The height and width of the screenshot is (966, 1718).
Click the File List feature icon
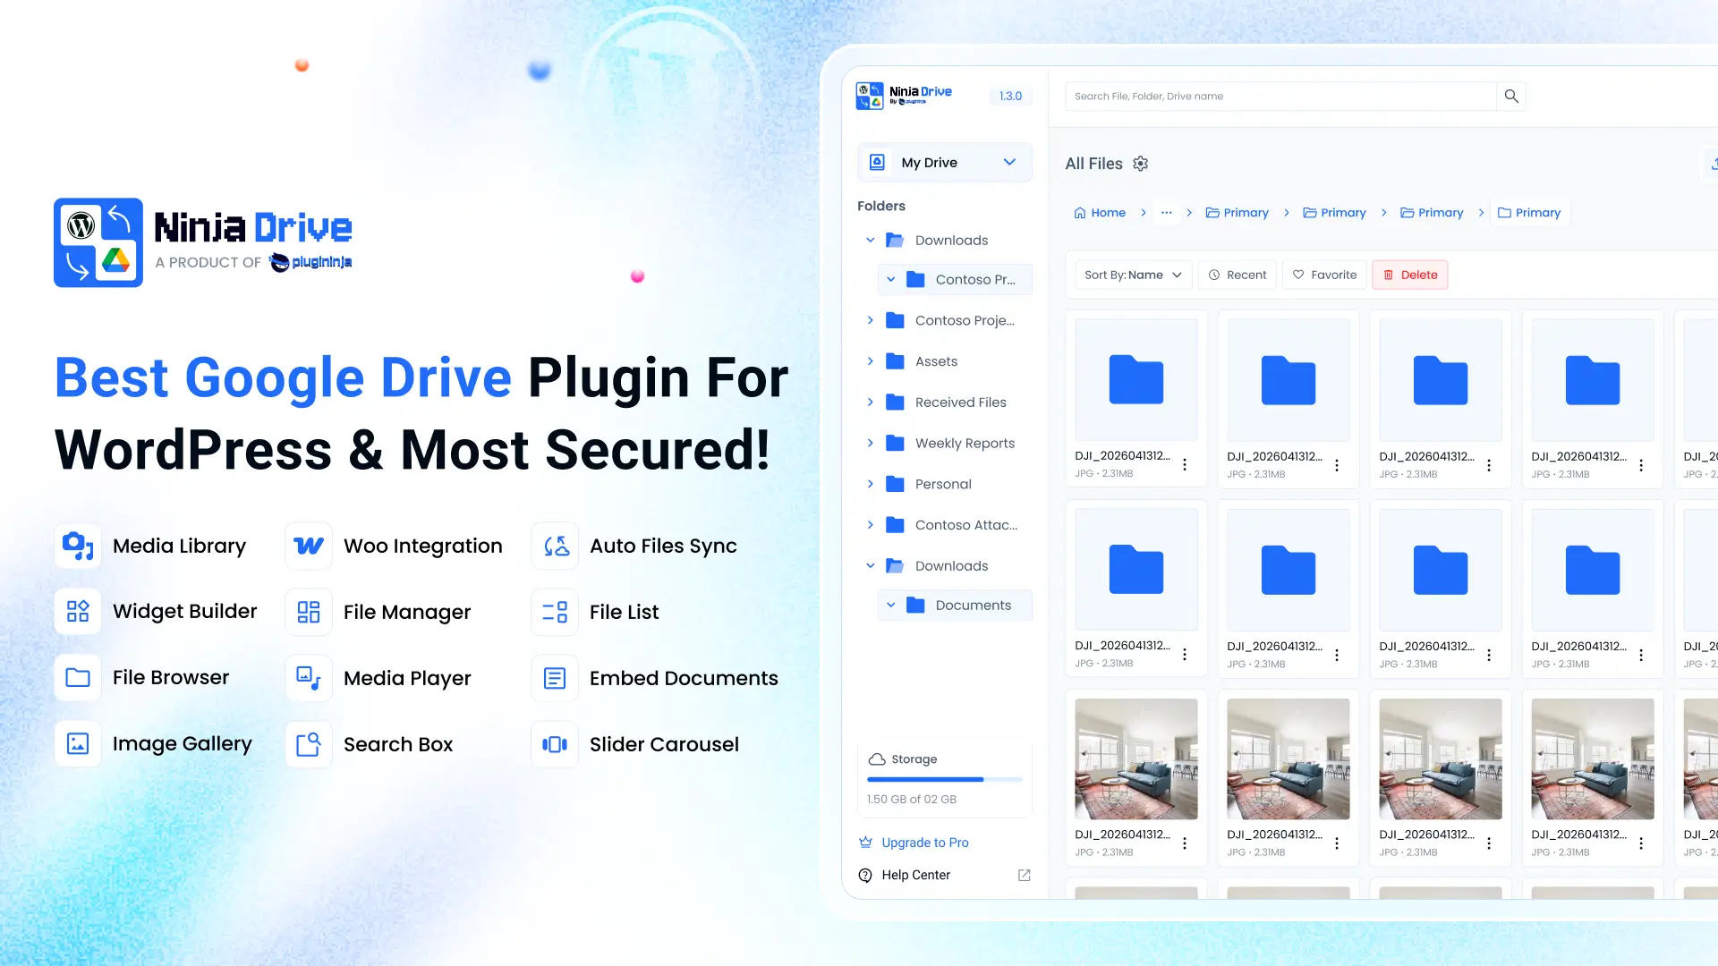(x=555, y=612)
